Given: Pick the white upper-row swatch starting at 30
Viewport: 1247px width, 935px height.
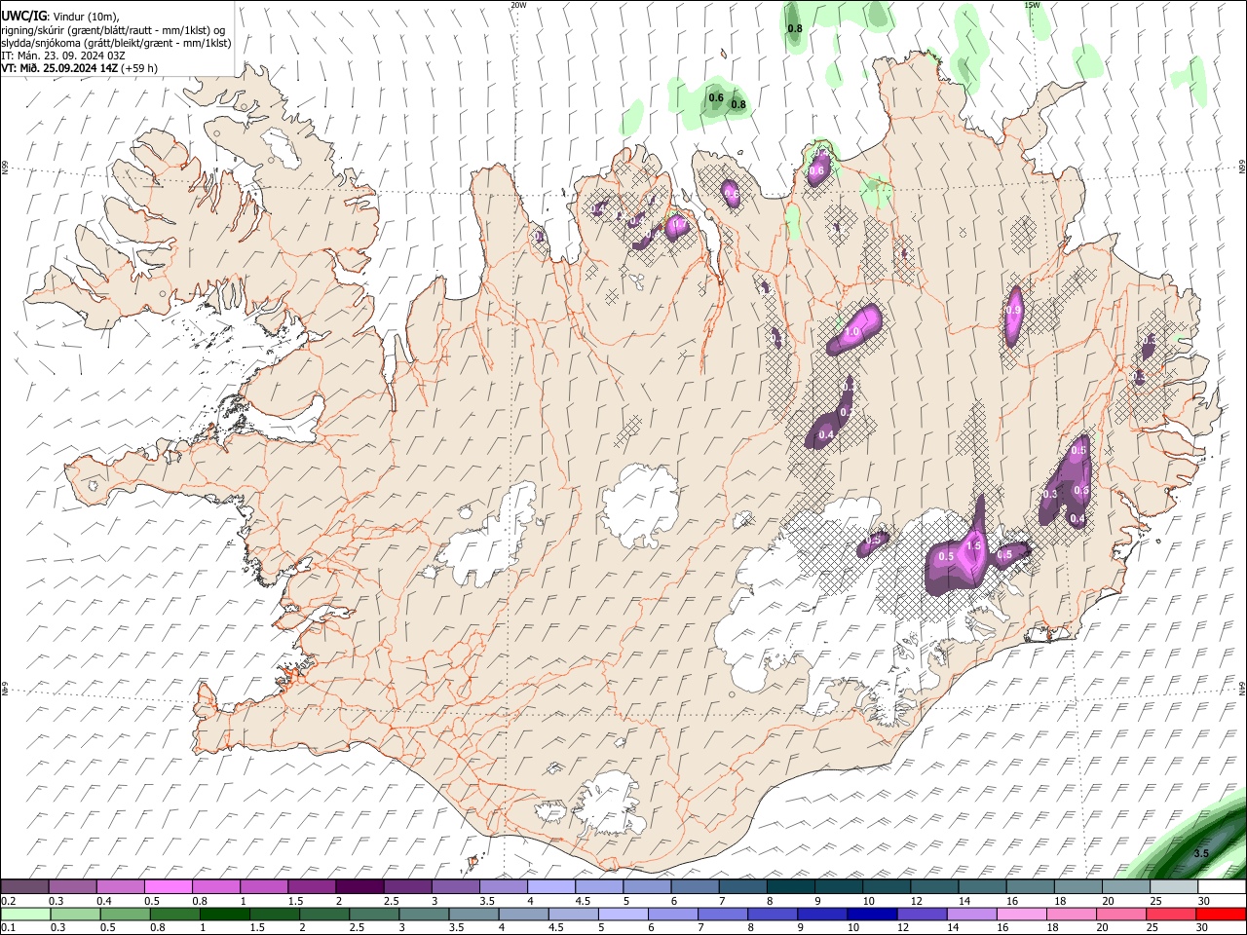Looking at the screenshot, I should (x=1222, y=886).
